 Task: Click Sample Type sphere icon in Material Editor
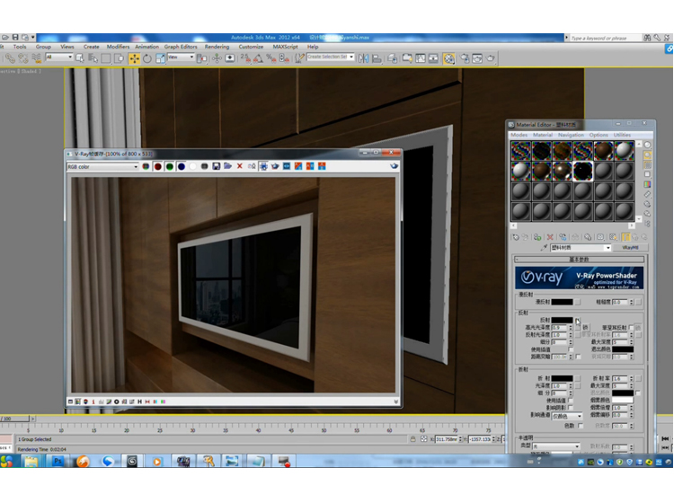click(647, 146)
